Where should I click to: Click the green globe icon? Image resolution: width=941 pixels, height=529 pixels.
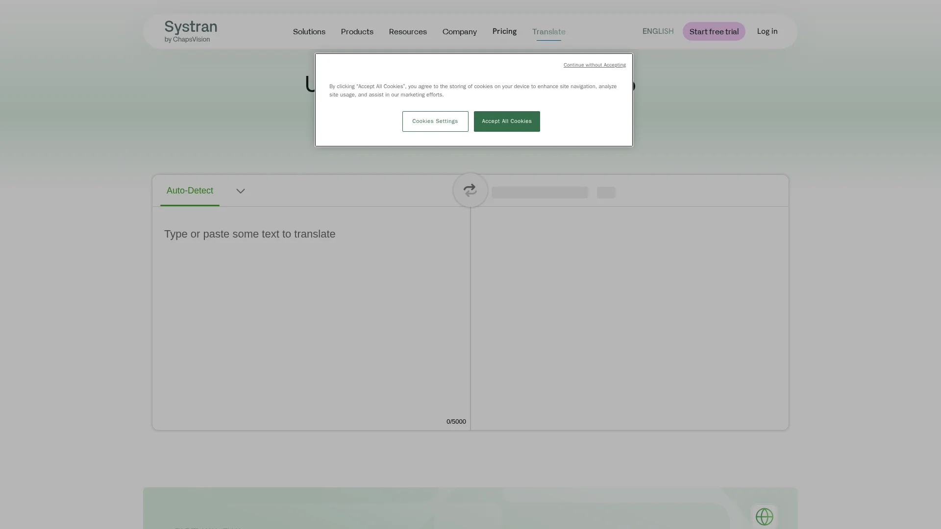pos(764,517)
